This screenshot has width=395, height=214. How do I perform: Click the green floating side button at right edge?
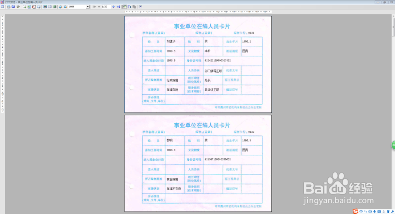(x=393, y=145)
